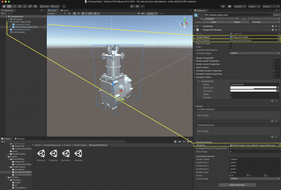Disable the Target VFX script component checkbox
Viewport: 281px width, 190px height.
pos(201,30)
